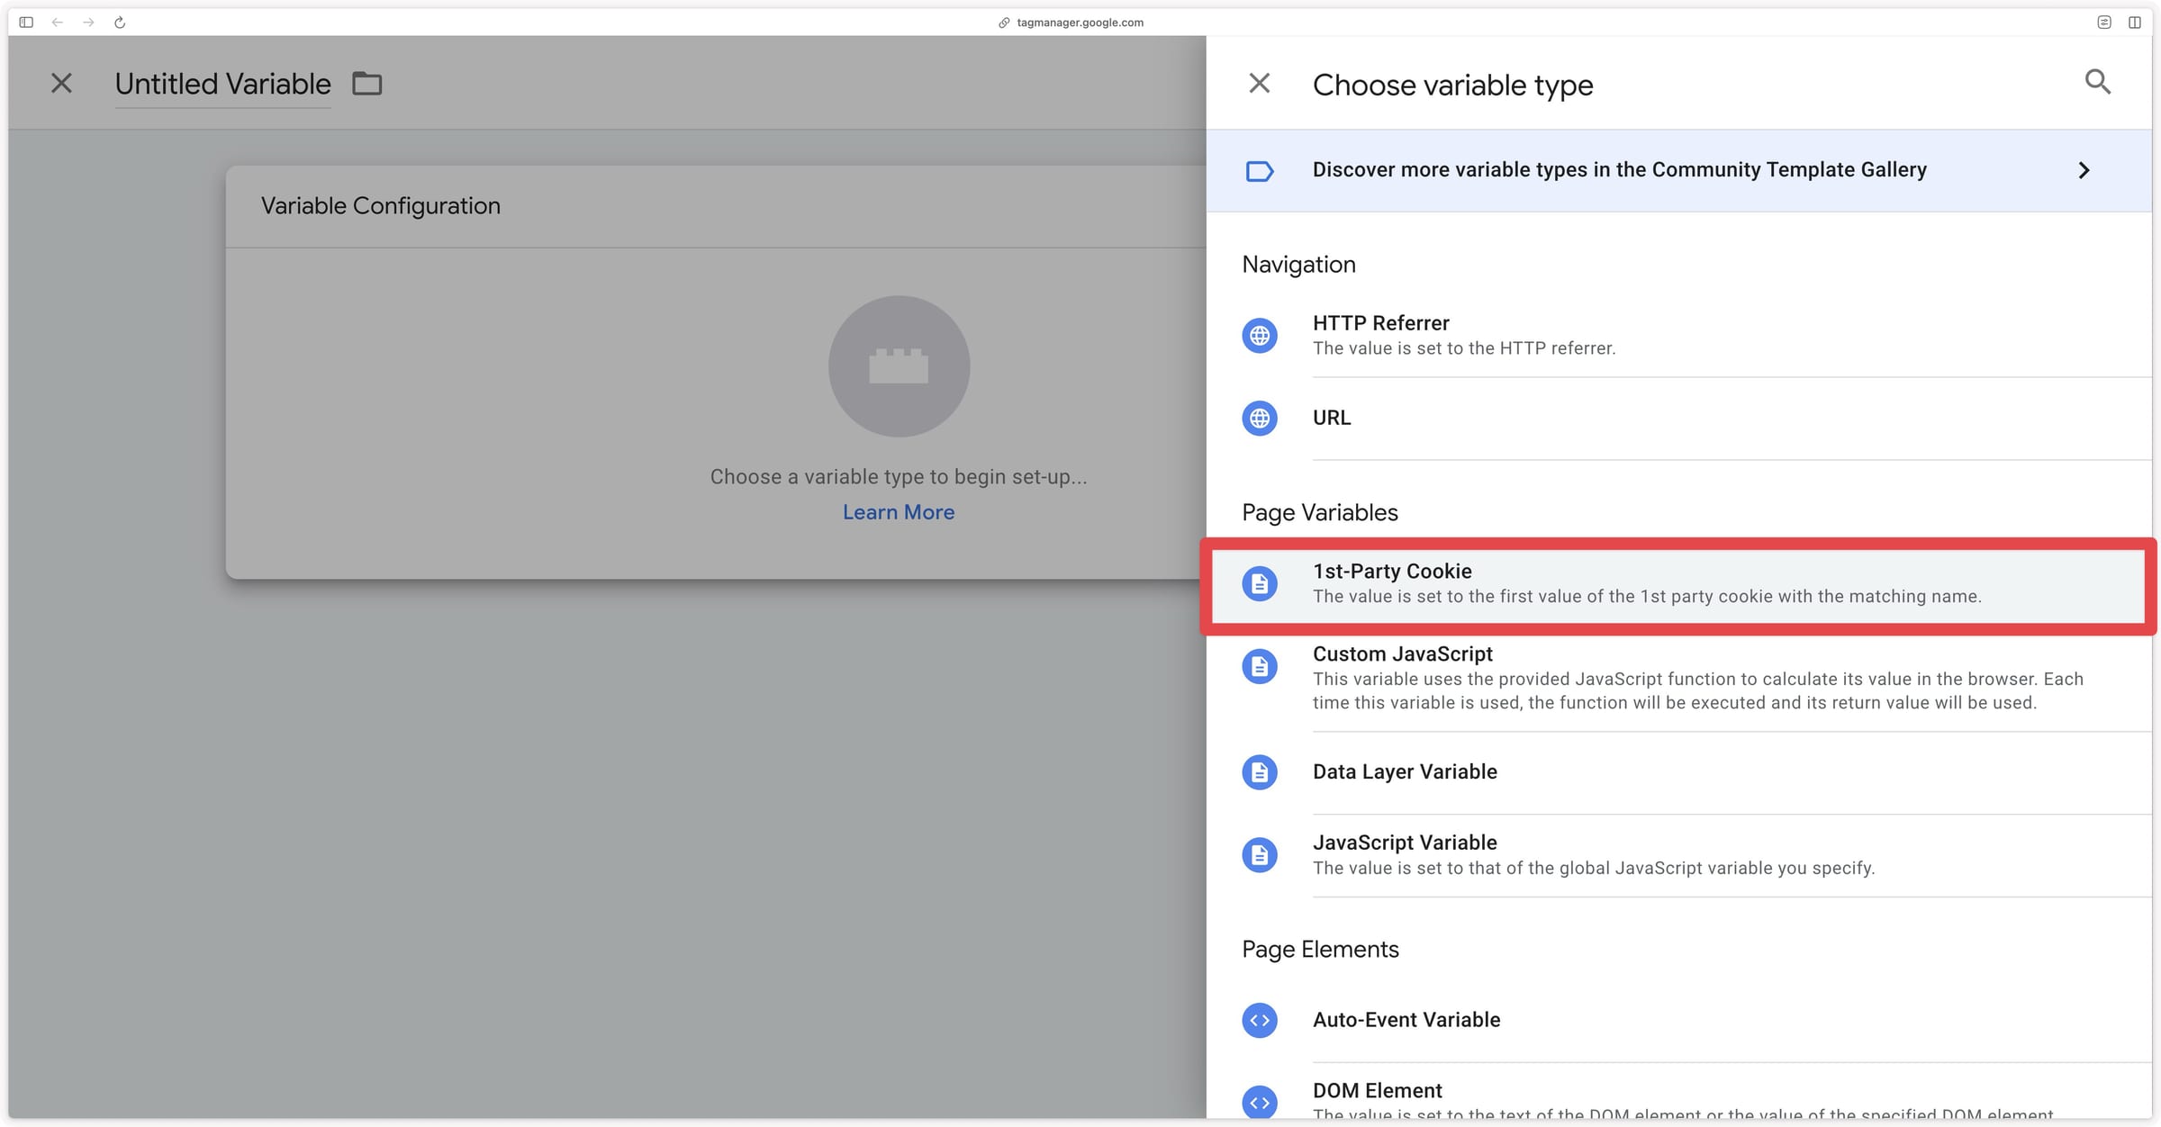The width and height of the screenshot is (2161, 1127).
Task: Open the Learn More link
Action: coord(898,512)
